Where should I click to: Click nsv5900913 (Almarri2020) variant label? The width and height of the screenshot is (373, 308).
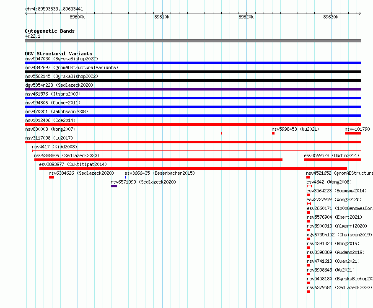[x=337, y=226]
